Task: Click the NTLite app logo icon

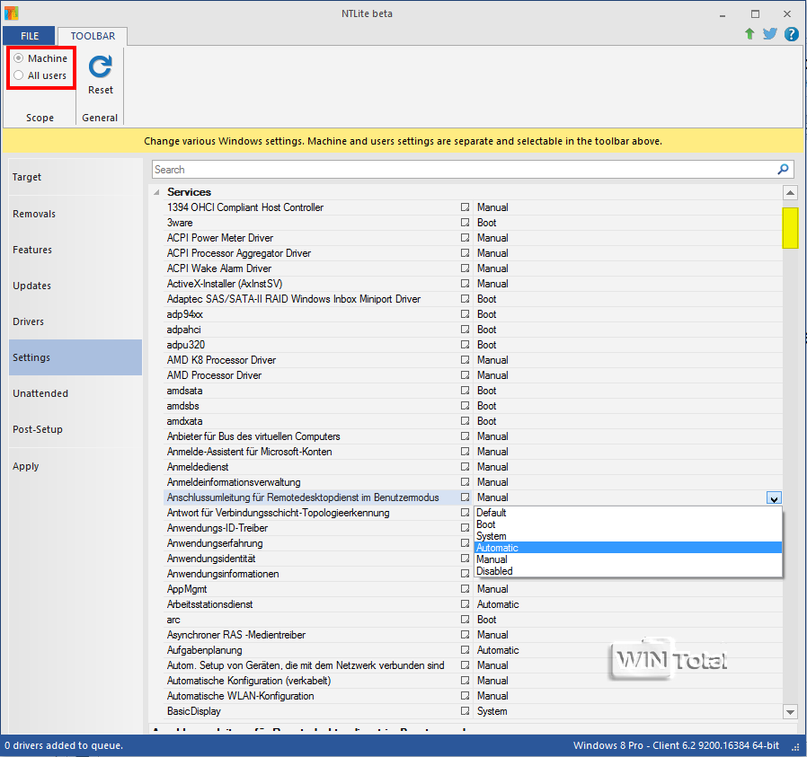Action: (12, 13)
